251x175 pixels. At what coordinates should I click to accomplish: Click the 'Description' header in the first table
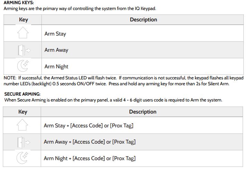[143, 20]
